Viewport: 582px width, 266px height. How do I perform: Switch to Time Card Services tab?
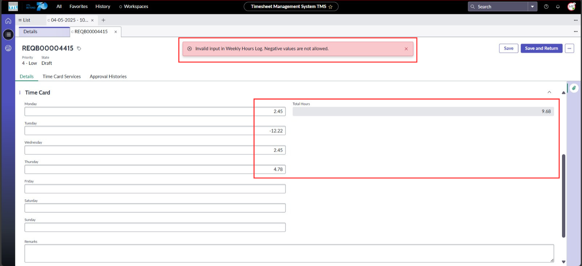tap(61, 77)
